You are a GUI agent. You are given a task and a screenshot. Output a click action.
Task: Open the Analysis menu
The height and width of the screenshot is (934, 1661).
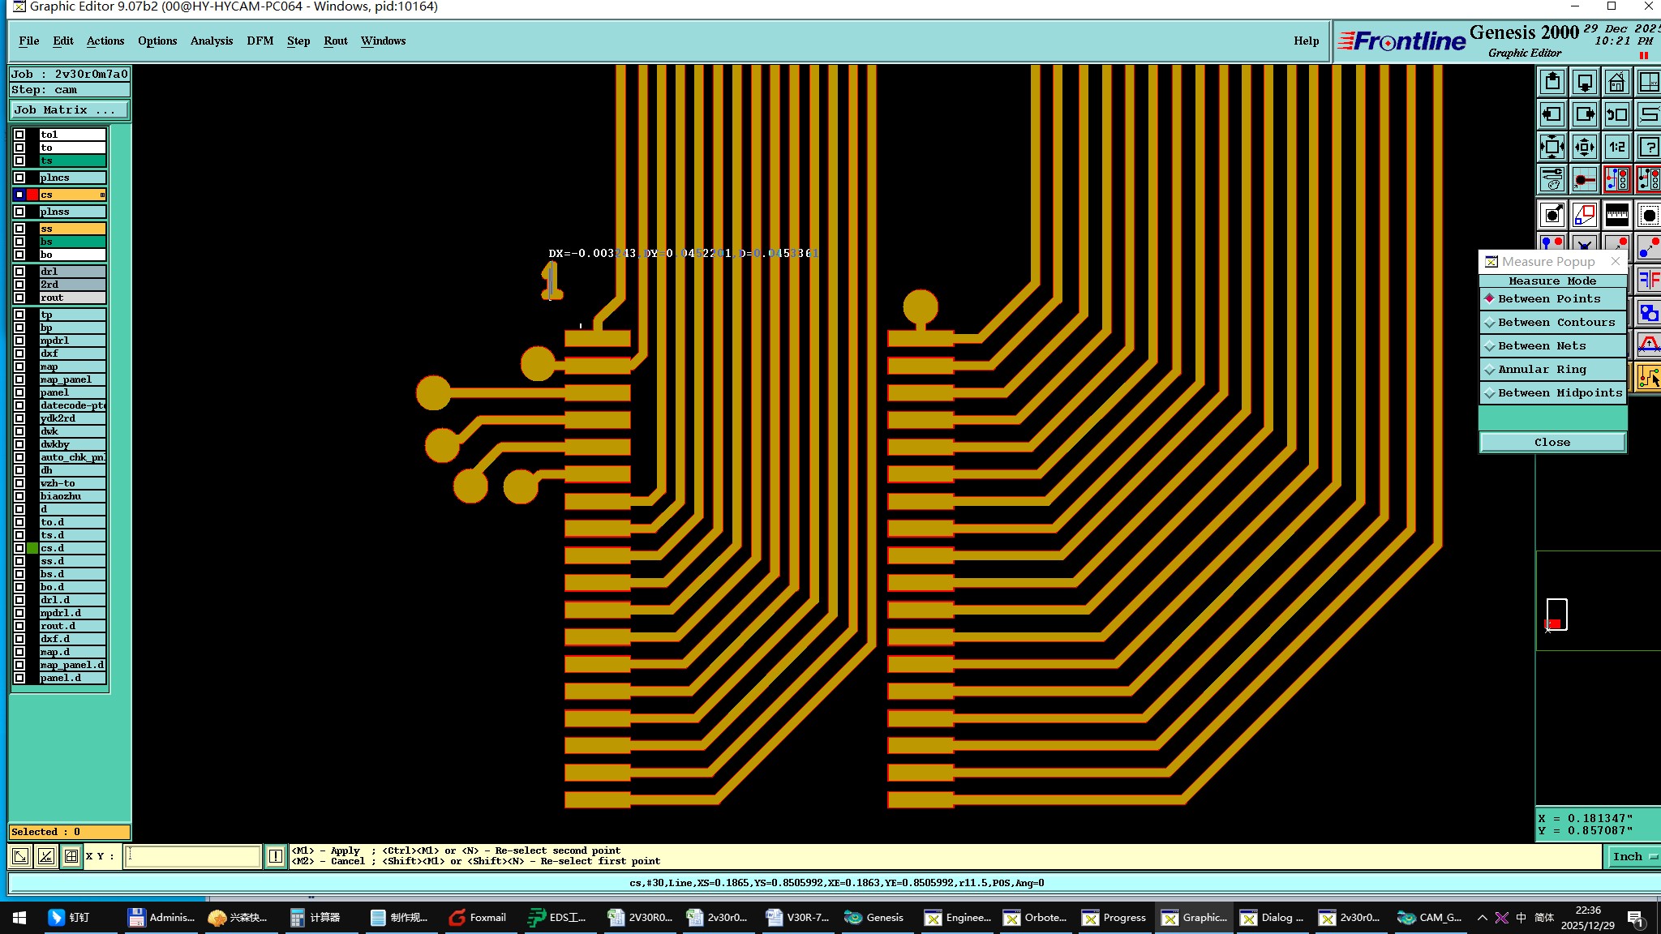(x=211, y=41)
